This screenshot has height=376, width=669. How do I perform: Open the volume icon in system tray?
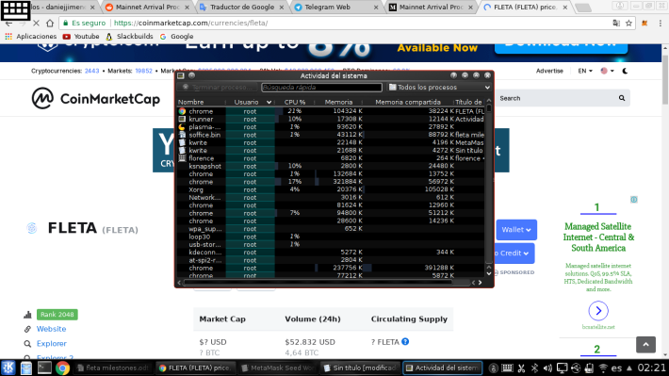coord(547,368)
